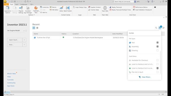171x96 pixels.
Task: Launch Migrate Settings tool
Action: 21,10
